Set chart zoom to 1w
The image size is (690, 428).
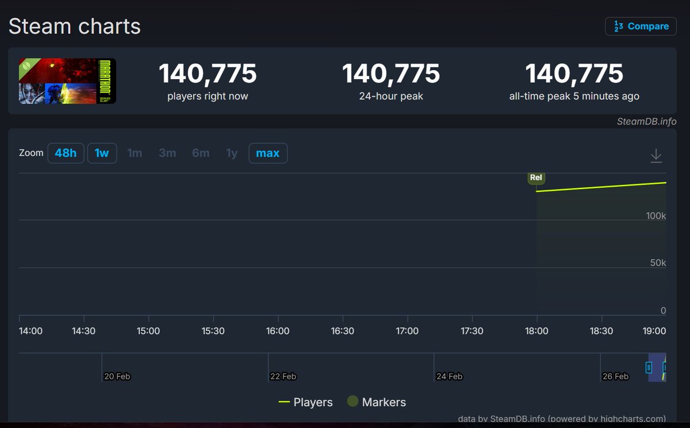point(102,153)
